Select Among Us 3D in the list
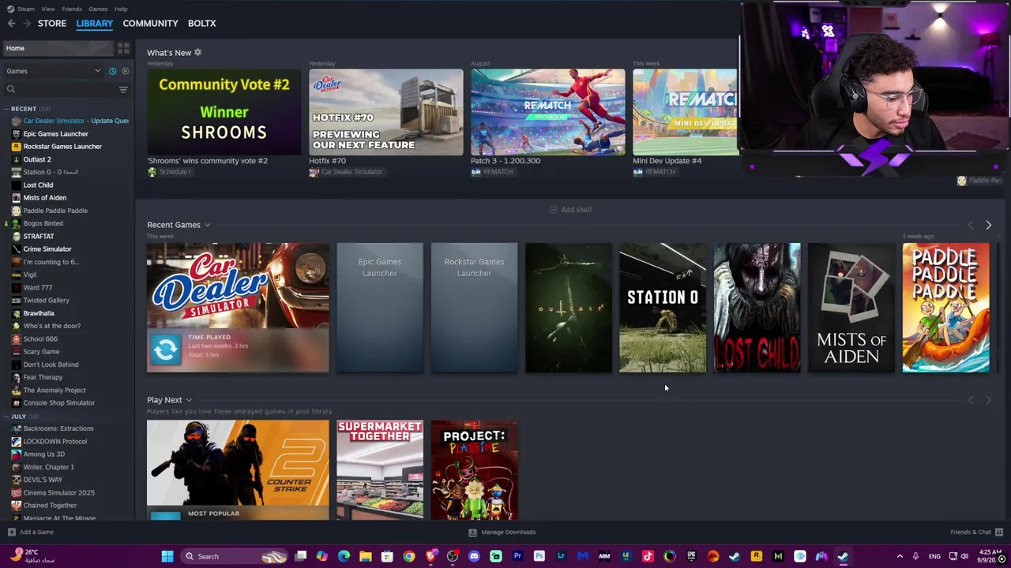Screen dimensions: 1011x568 point(44,454)
